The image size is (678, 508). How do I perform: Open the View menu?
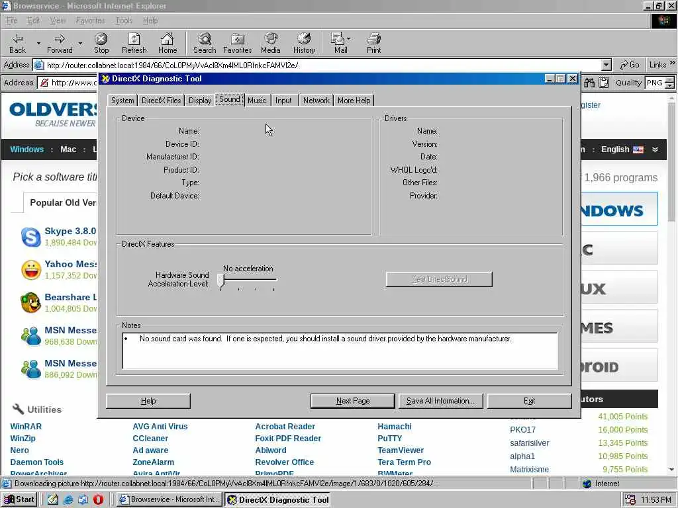(58, 21)
